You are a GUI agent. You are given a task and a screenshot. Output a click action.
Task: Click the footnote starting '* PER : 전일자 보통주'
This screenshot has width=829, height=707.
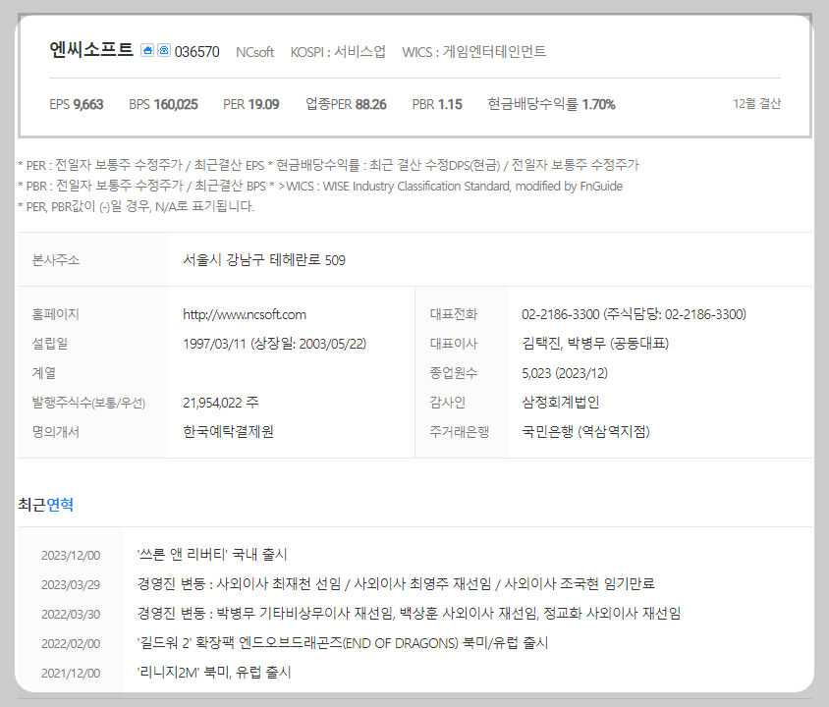click(328, 165)
